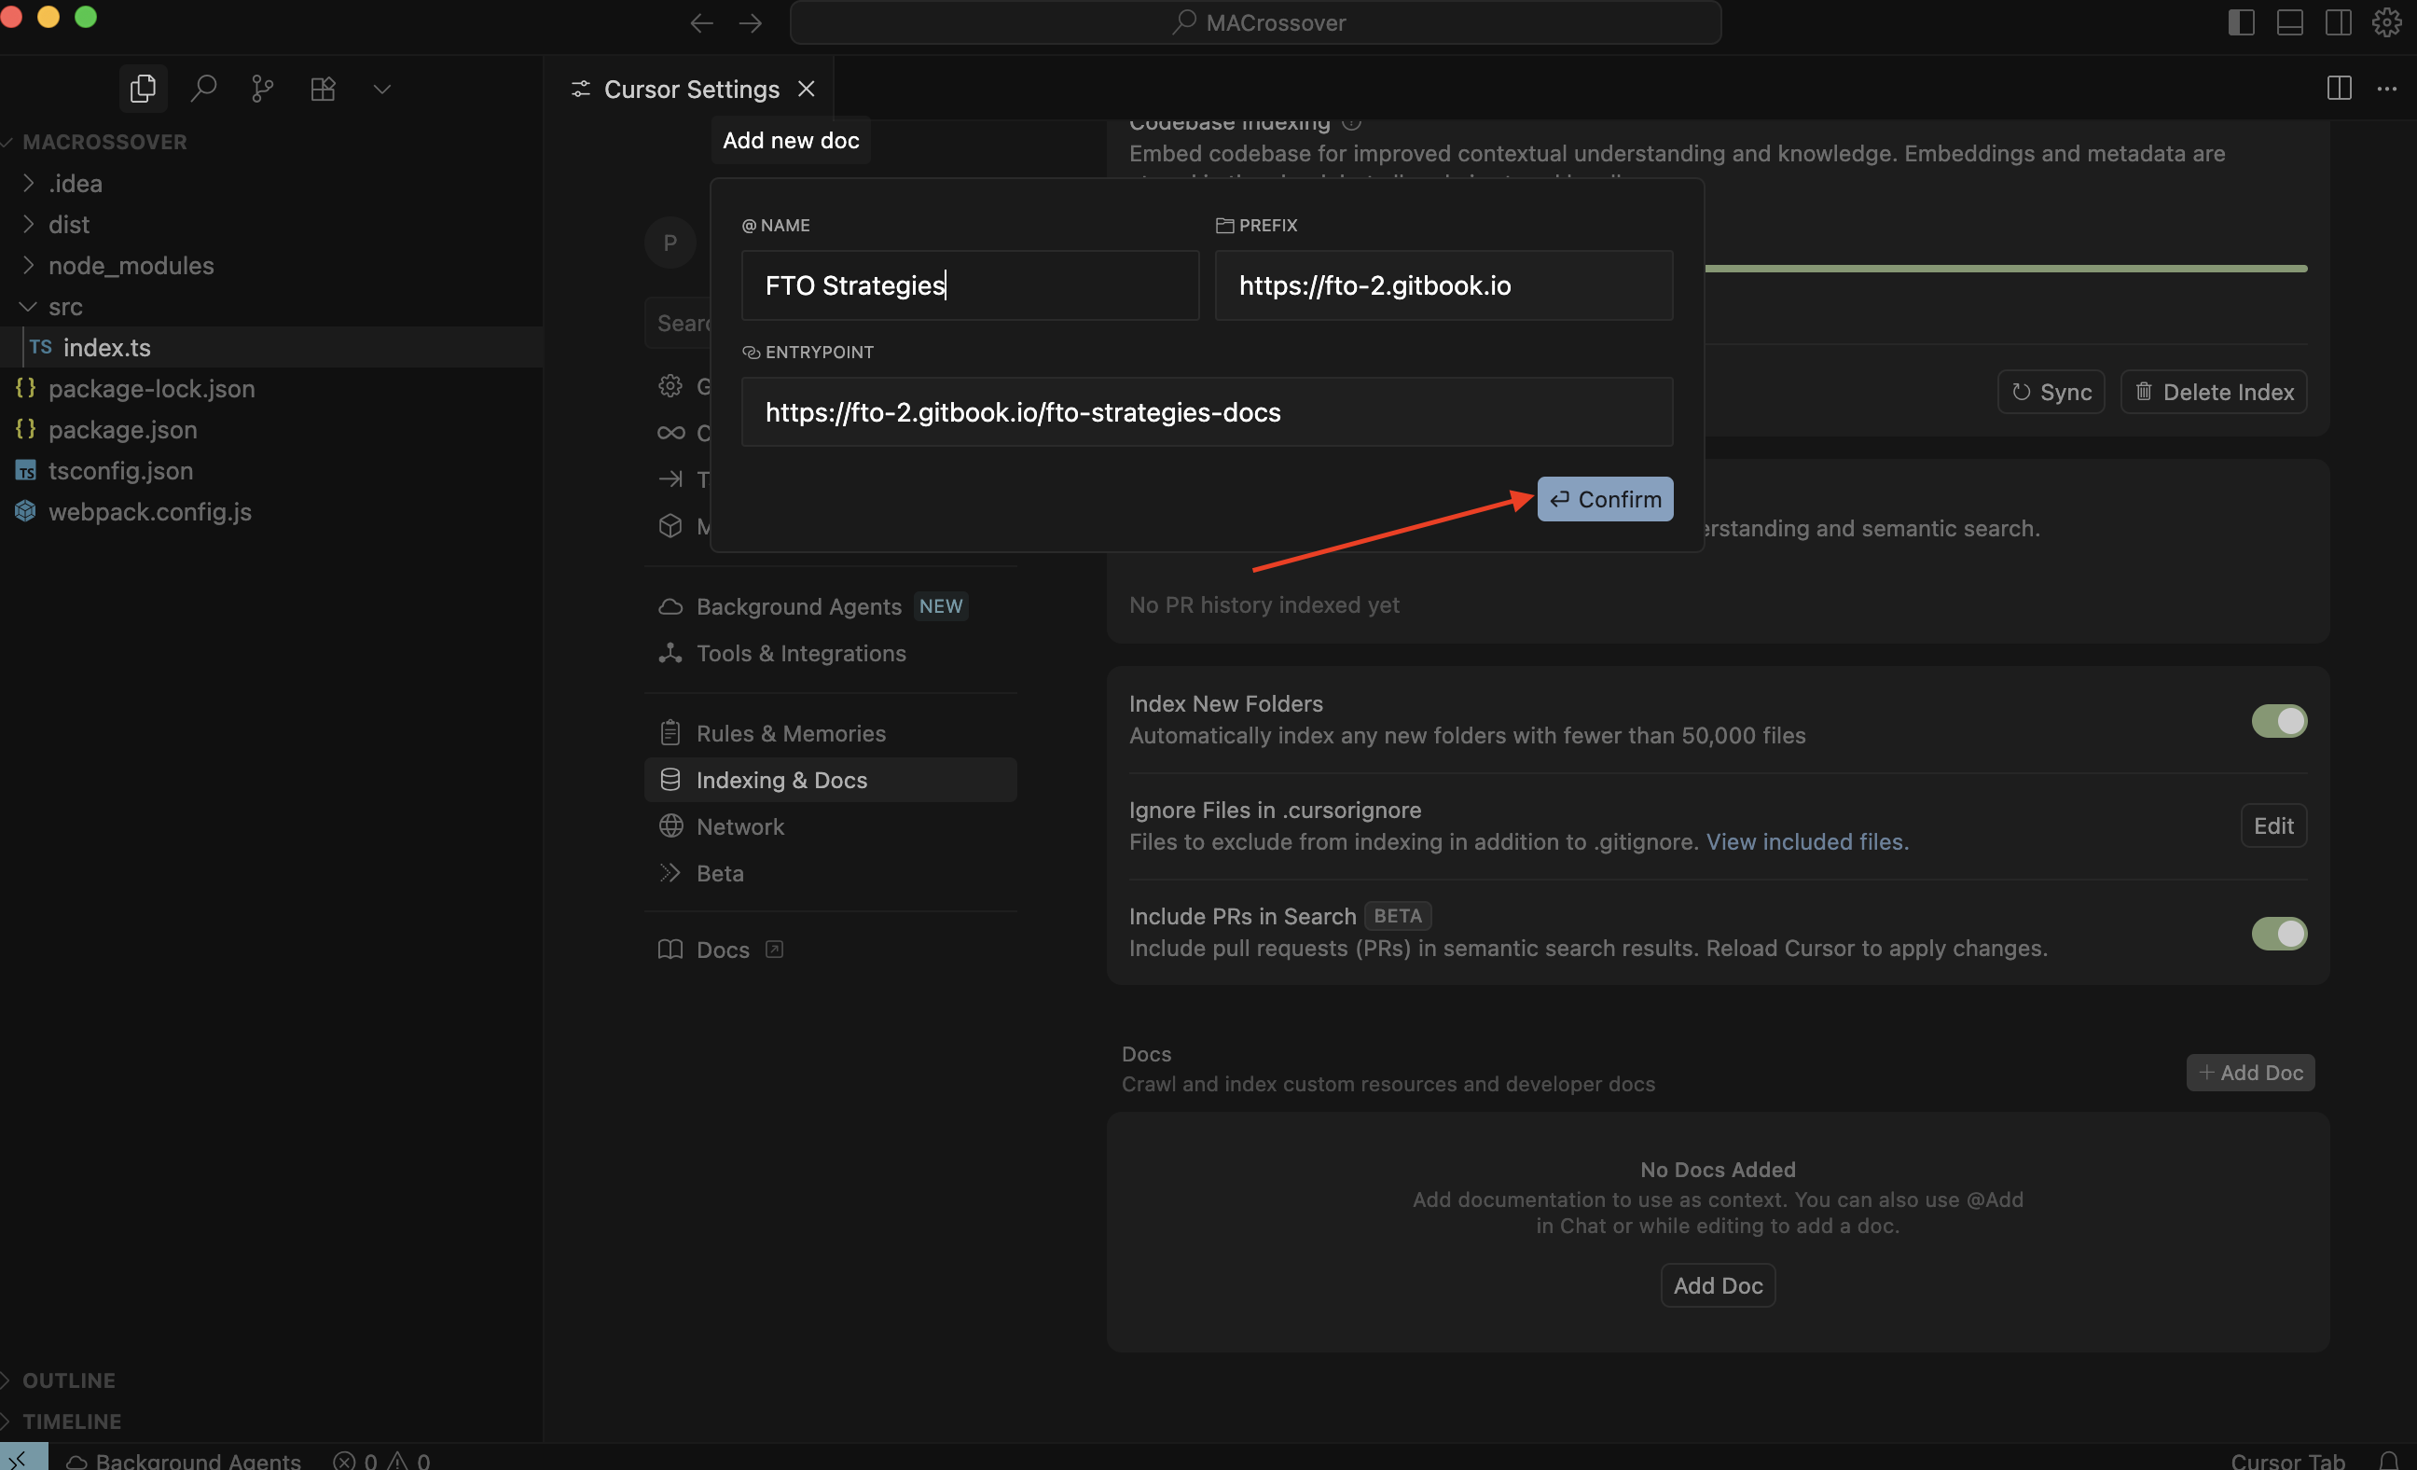Expand the OUTLINE section
The height and width of the screenshot is (1470, 2417).
[x=69, y=1380]
